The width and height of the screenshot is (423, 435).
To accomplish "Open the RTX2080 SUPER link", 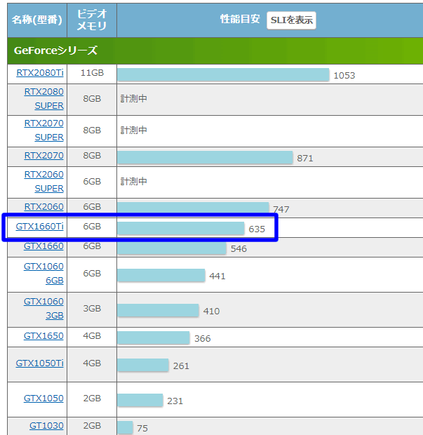I will pos(43,99).
